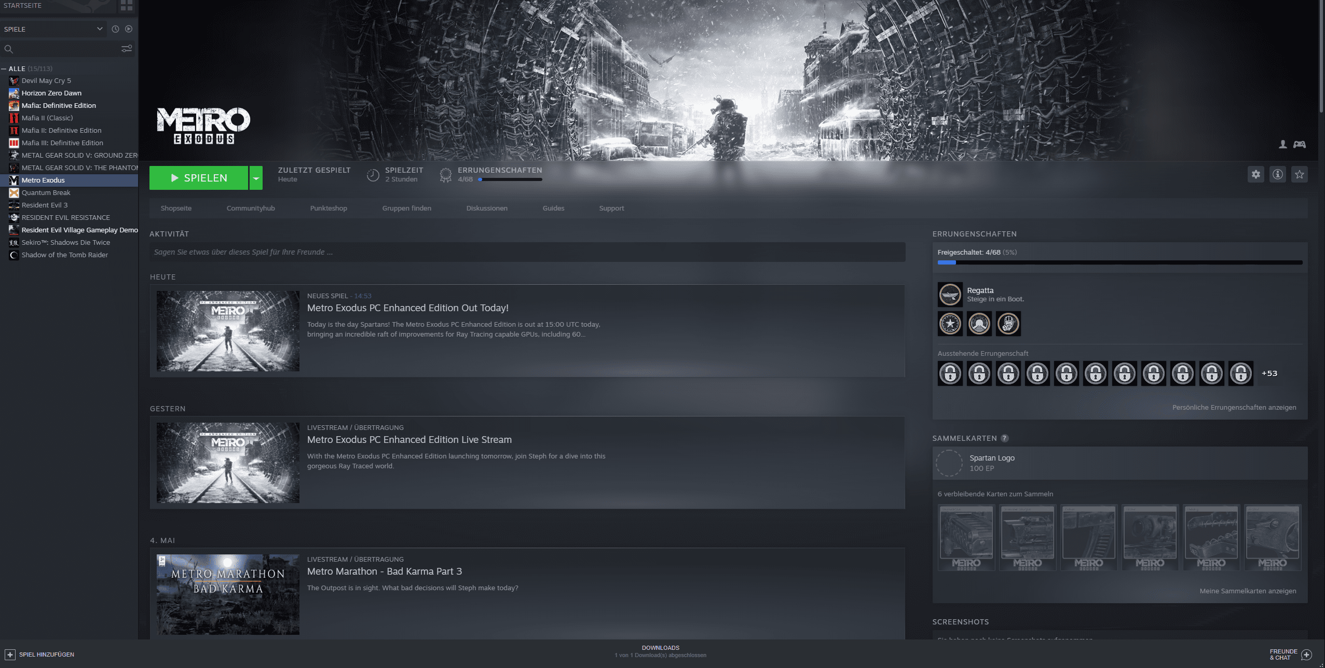Click the +53 remaining achievements counter
Image resolution: width=1325 pixels, height=668 pixels.
1269,373
